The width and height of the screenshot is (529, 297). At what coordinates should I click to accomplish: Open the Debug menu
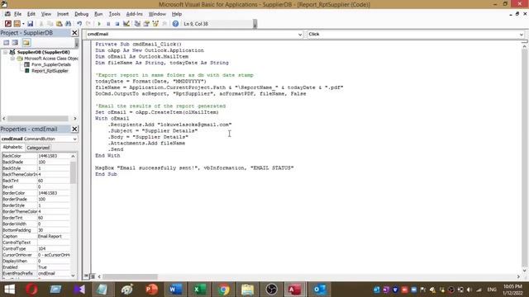(81, 14)
